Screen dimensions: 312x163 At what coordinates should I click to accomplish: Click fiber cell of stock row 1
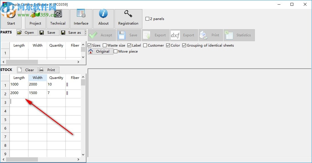(x=73, y=85)
